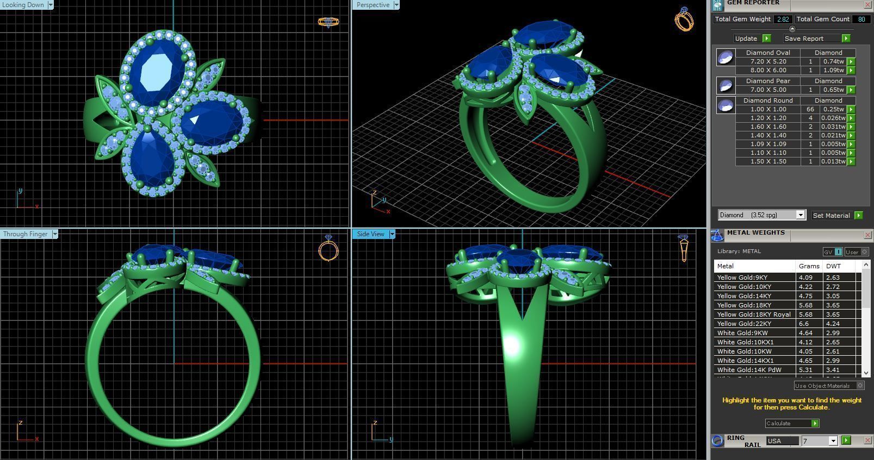
Task: Click green arrow beside Update
Action: [x=766, y=39]
